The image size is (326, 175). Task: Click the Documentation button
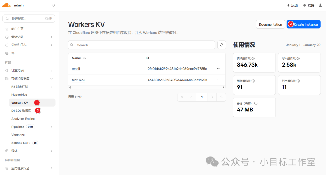click(x=270, y=24)
